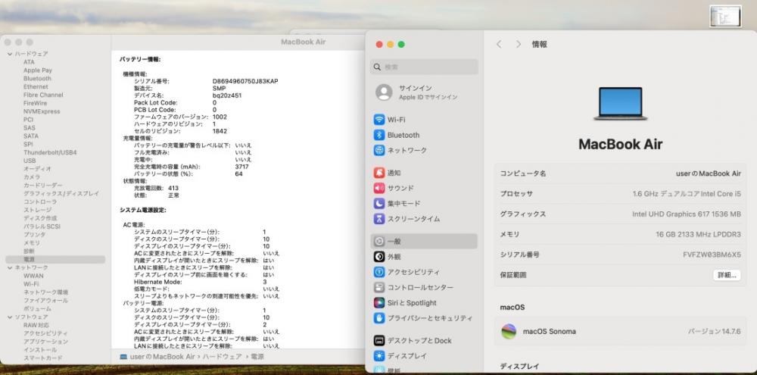Image resolution: width=757 pixels, height=375 pixels.
Task: Select 電源 in System Information sidebar
Action: [x=55, y=260]
